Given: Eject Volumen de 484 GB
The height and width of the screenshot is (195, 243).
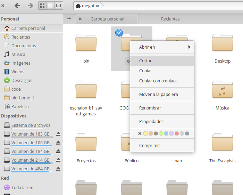Looking at the screenshot, I should [x=58, y=169].
